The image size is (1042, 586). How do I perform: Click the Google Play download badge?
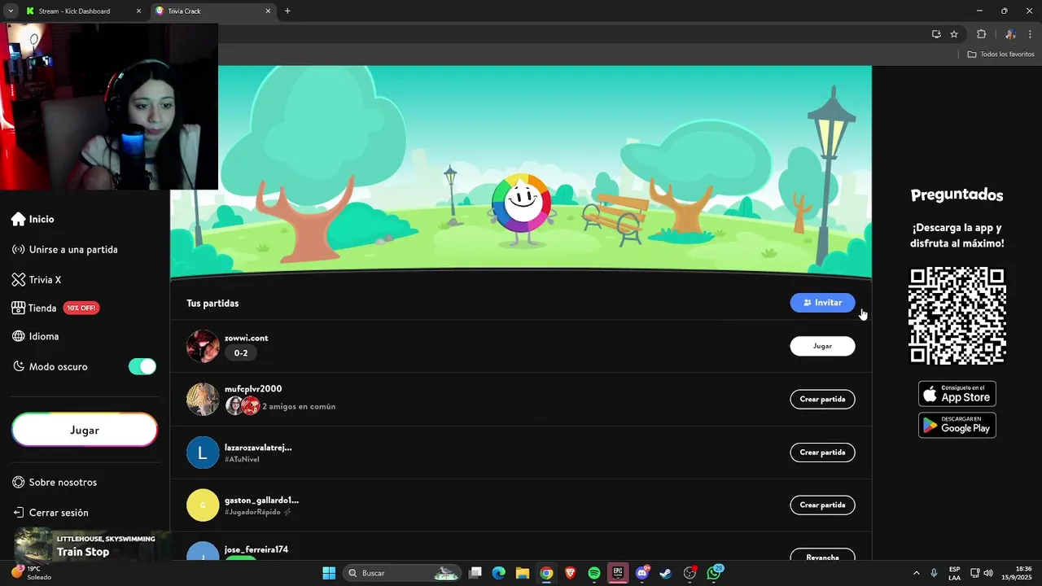coord(957,425)
